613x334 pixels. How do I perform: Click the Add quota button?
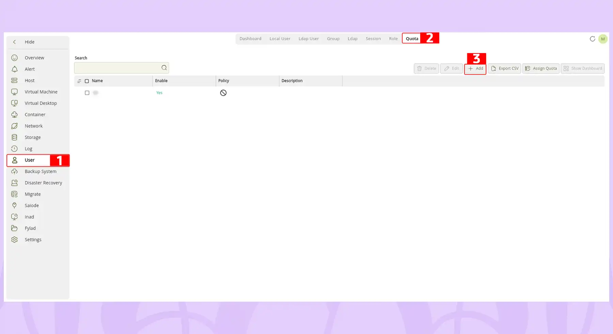tap(475, 68)
